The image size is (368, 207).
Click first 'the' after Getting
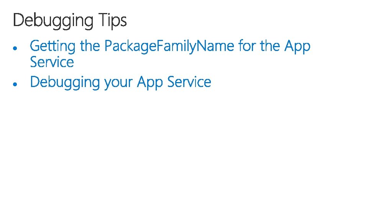click(90, 46)
